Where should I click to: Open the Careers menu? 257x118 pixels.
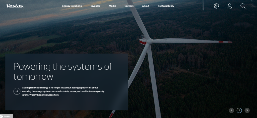(129, 6)
